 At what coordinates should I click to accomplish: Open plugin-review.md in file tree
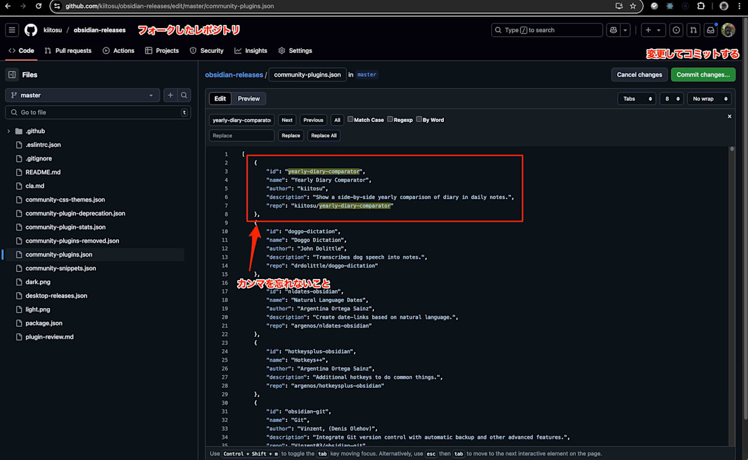49,337
